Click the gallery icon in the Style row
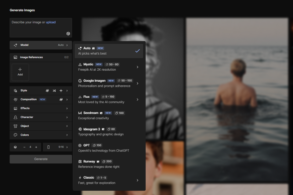Viewport: 293px width, 195px height. [x=48, y=90]
